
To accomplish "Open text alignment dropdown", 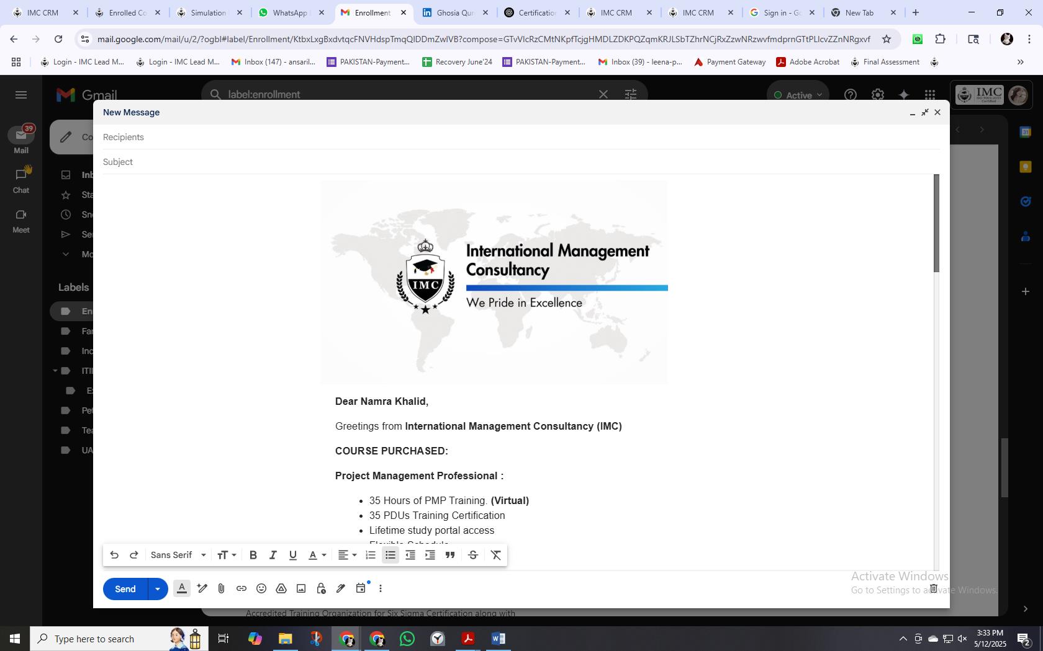I will 347,555.
